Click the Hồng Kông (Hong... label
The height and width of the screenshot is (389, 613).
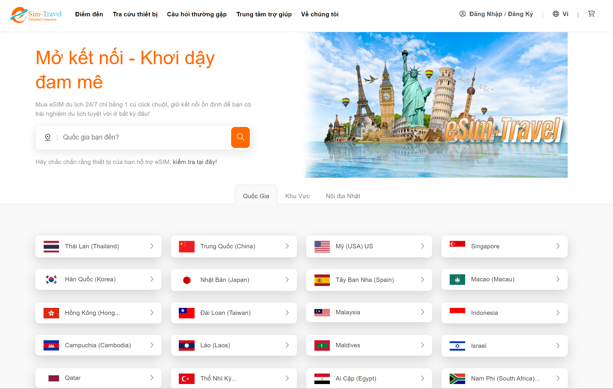[x=92, y=313]
